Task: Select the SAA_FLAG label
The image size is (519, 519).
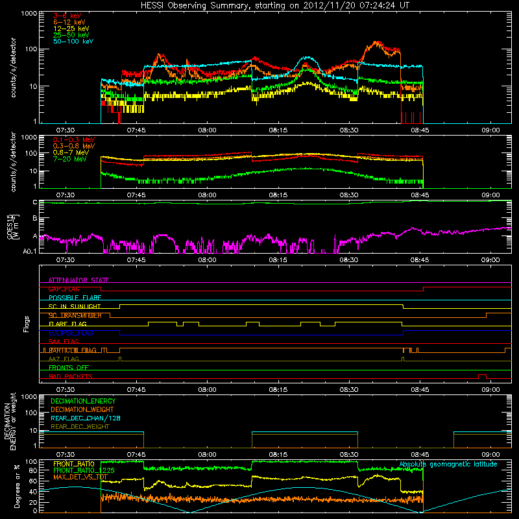Action: [64, 341]
